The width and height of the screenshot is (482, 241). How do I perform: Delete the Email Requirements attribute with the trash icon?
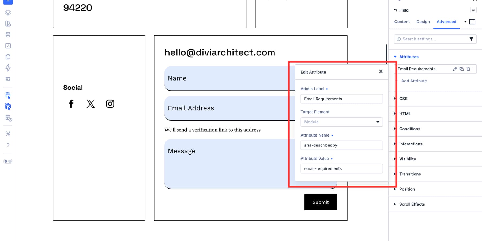(x=468, y=69)
